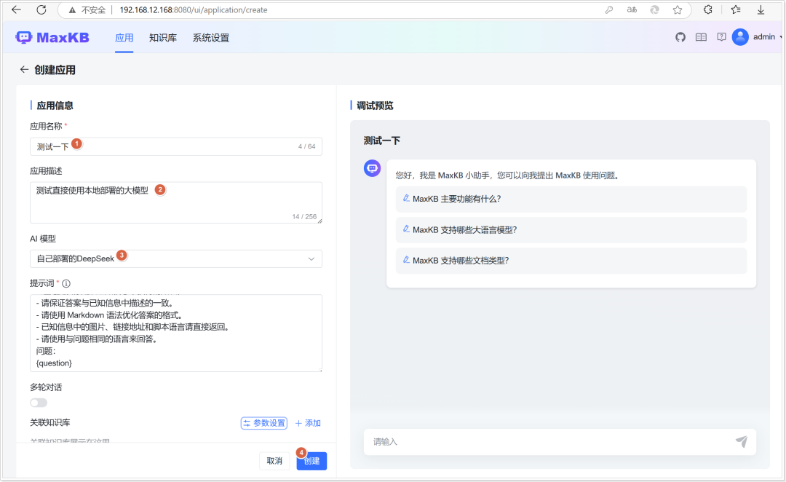Open the documentation book icon
This screenshot has height=482, width=786.
click(x=701, y=37)
